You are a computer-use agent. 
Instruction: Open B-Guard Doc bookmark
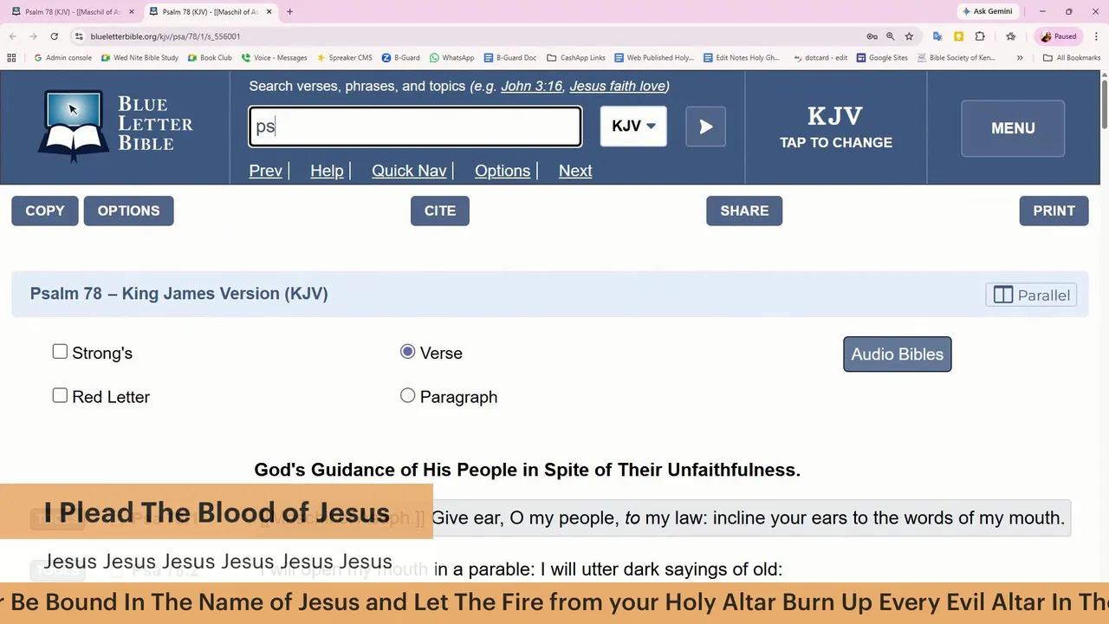pyautogui.click(x=509, y=58)
